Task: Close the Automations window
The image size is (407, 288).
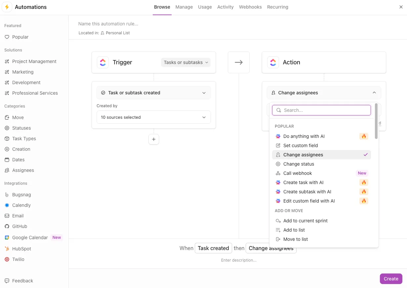Action: 401,7
